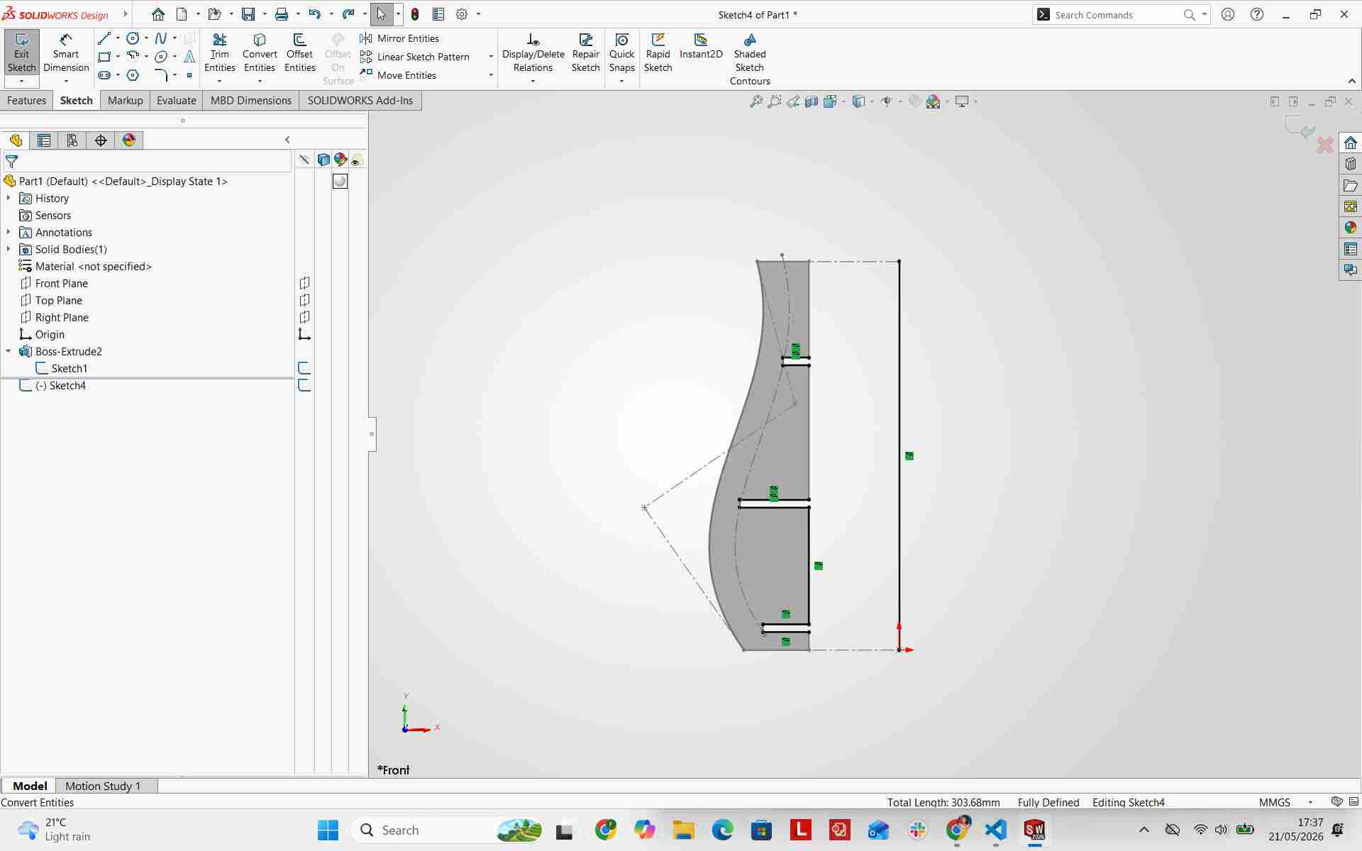Click Move Entities
Screen dimensions: 1362x851
pos(398,75)
